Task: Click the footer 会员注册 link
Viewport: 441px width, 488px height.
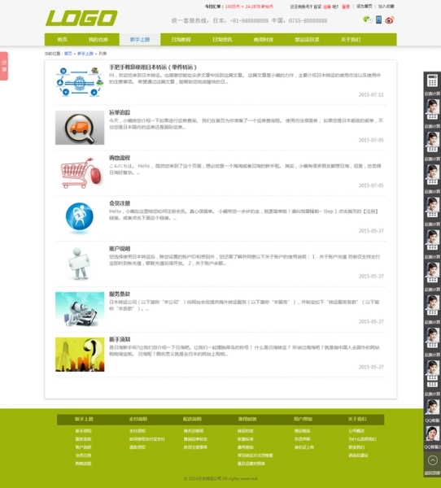Action: point(83,455)
